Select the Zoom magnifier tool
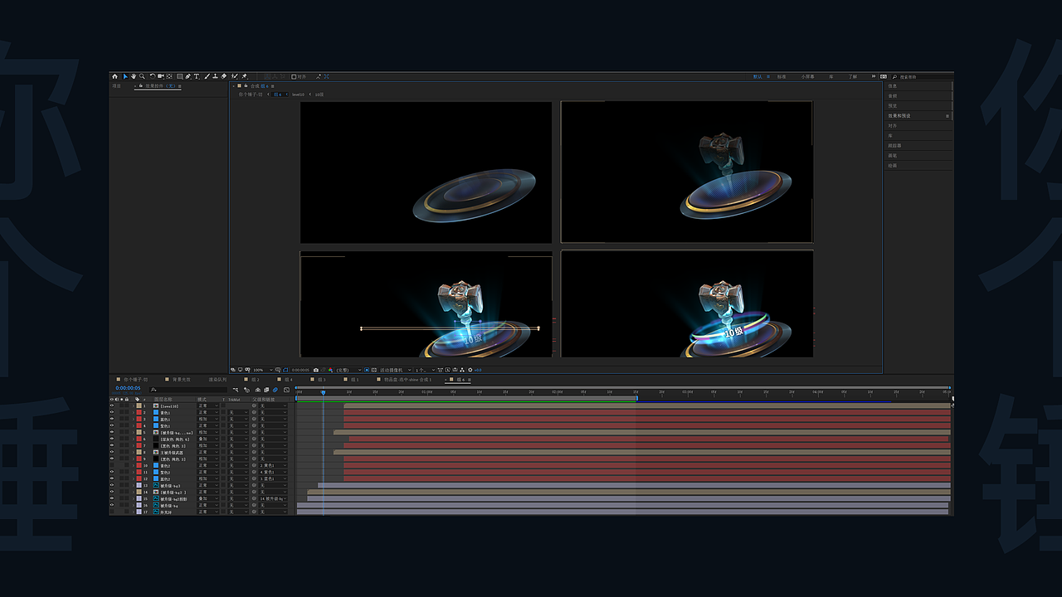This screenshot has height=597, width=1062. [142, 76]
